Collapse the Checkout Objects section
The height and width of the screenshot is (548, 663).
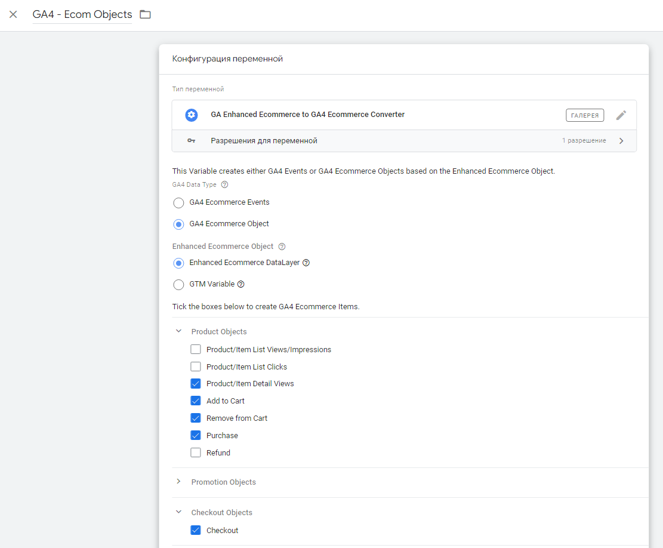click(x=178, y=512)
